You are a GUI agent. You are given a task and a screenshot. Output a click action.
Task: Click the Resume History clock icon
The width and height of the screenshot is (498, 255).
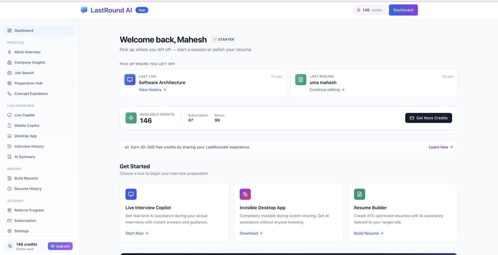9,189
